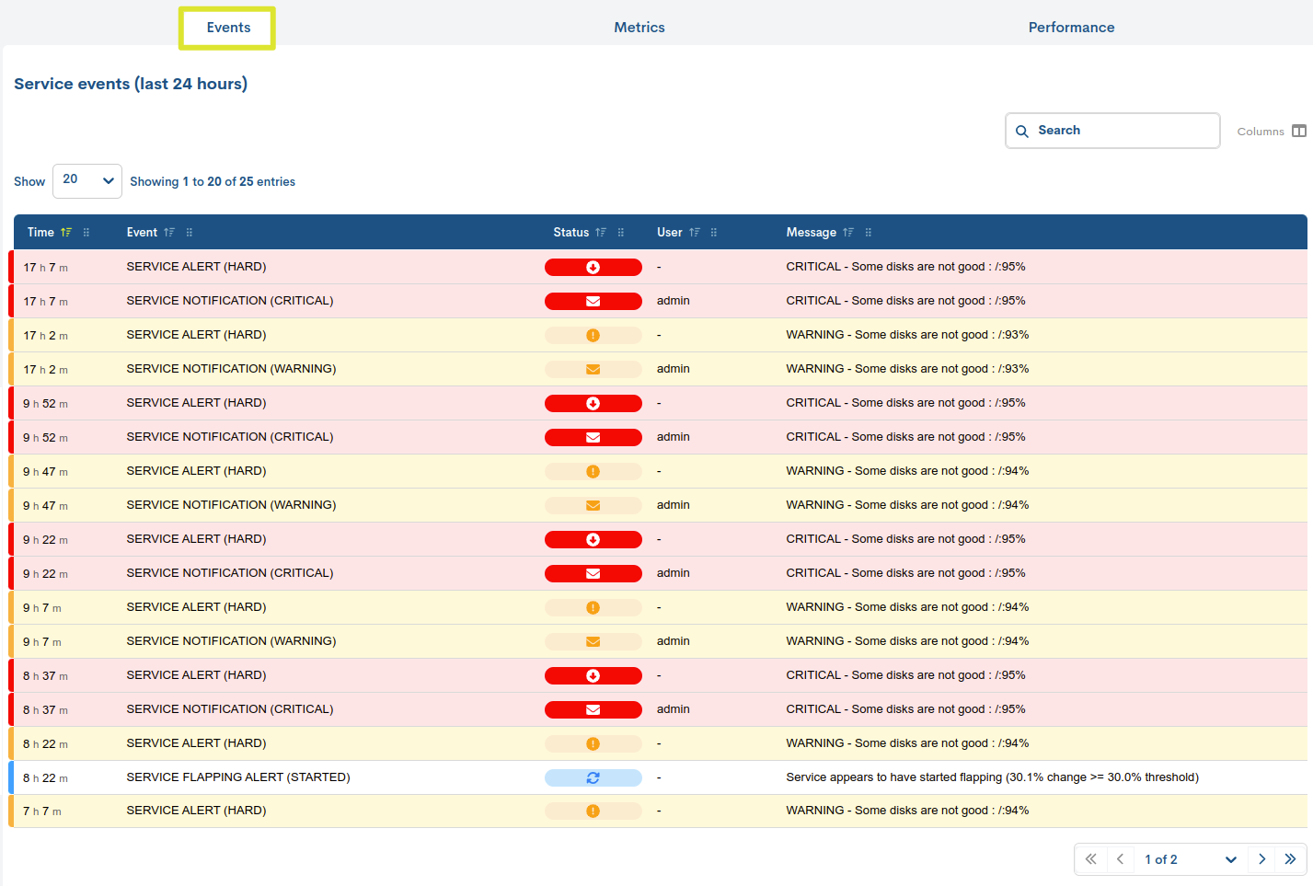Click envelope badge for 17h 2m WARNING notification

coord(593,369)
